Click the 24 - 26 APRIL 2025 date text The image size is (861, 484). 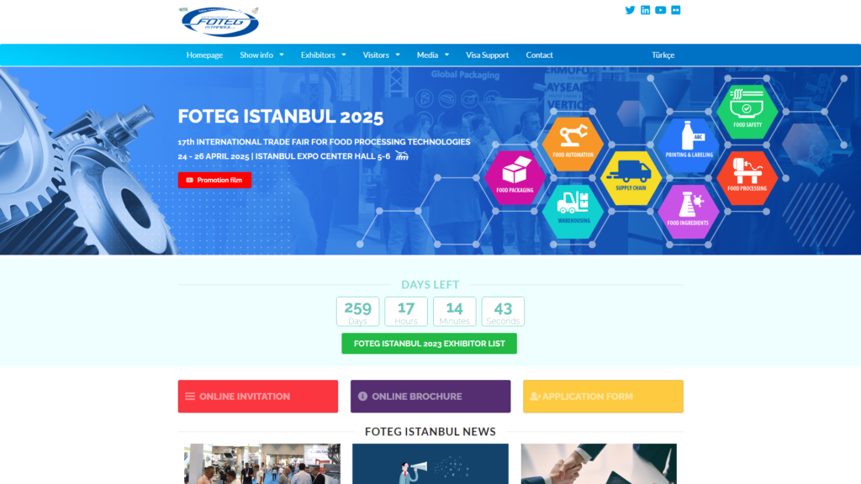[214, 156]
